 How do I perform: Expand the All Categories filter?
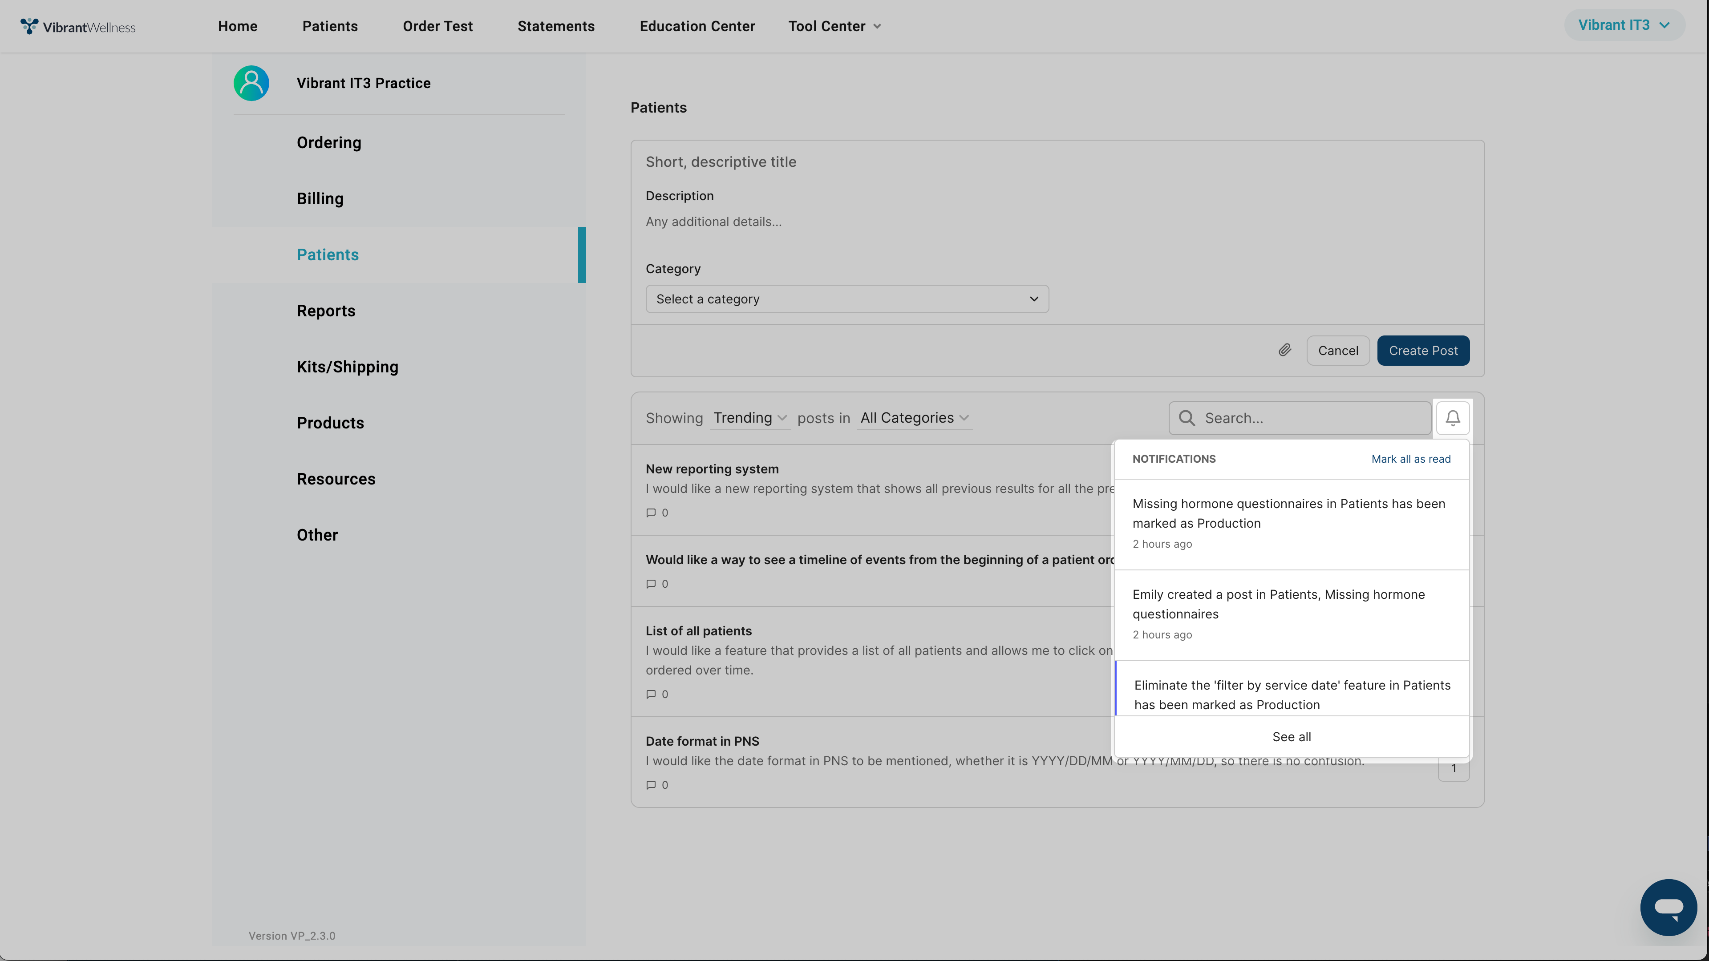(x=914, y=418)
